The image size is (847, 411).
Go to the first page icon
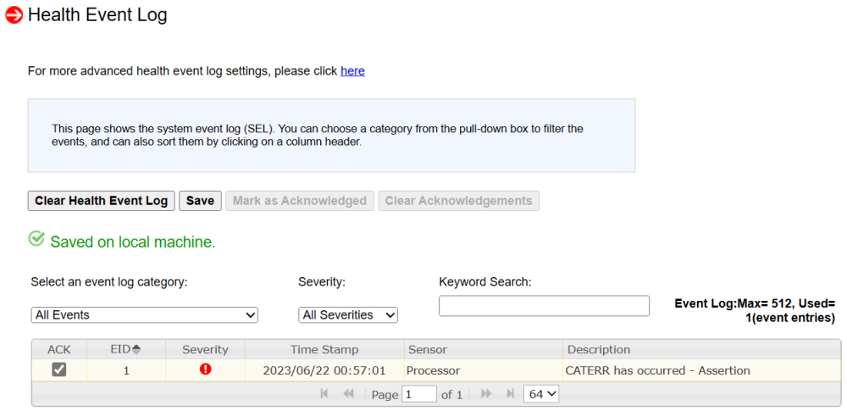324,394
